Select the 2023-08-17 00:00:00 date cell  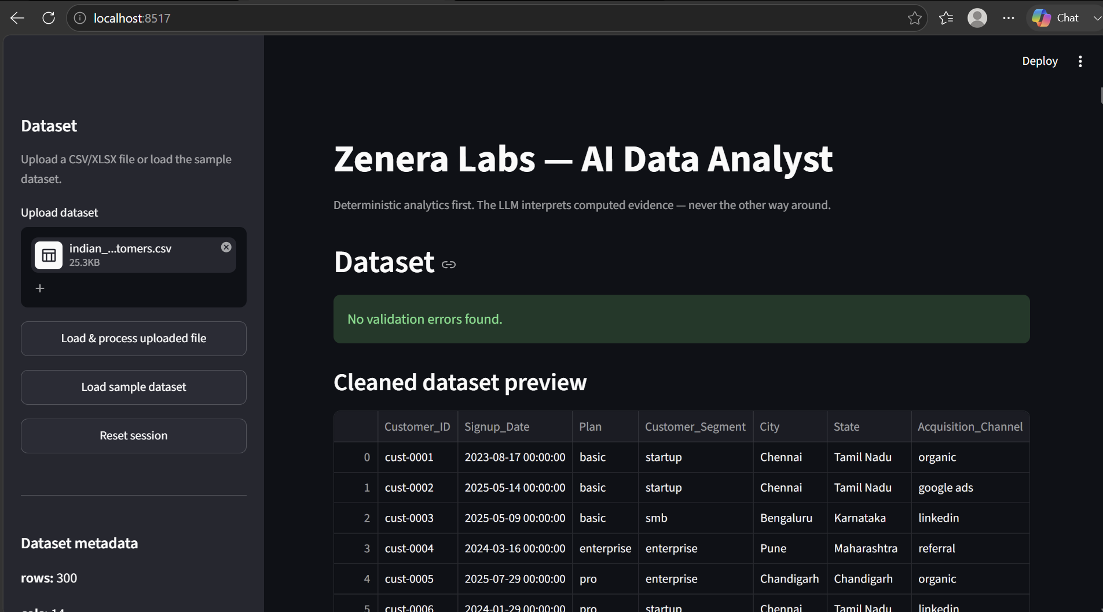pyautogui.click(x=515, y=457)
